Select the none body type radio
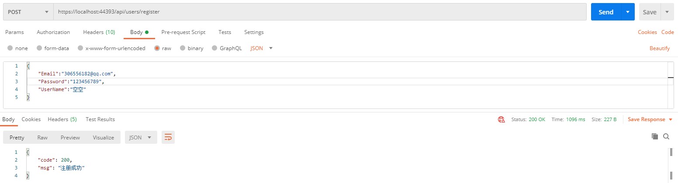 click(x=10, y=48)
